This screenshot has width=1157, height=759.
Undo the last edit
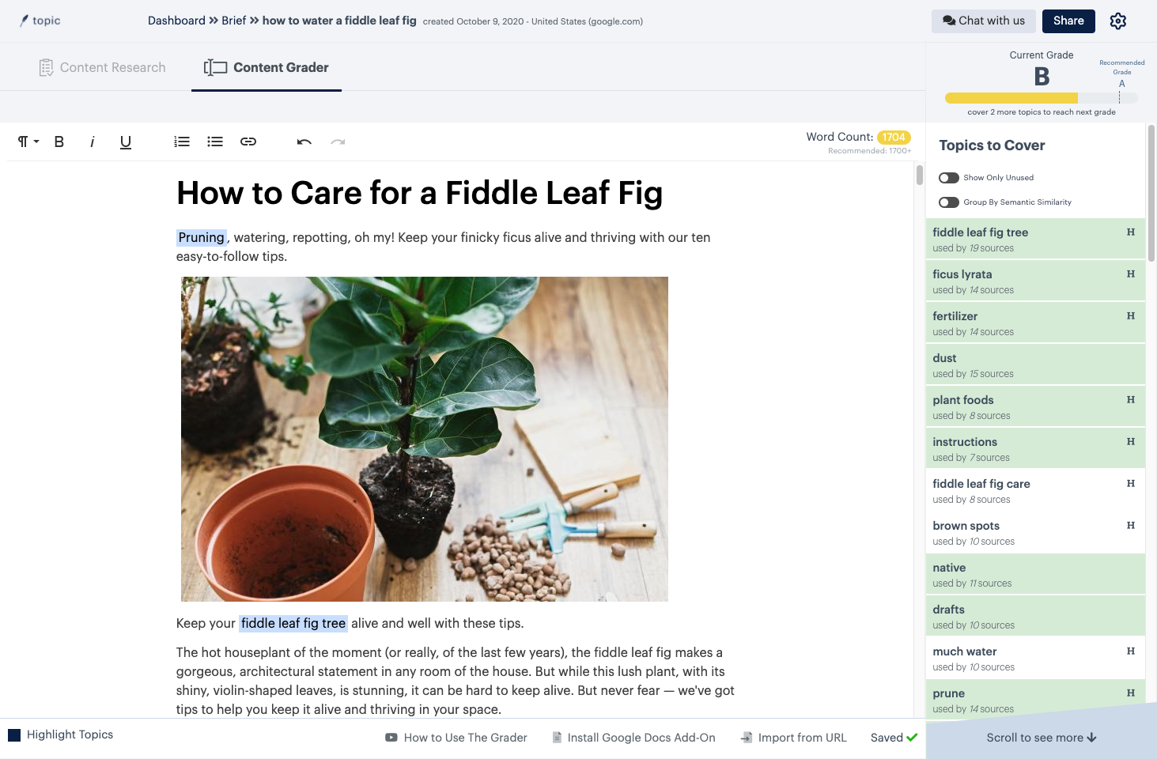304,142
